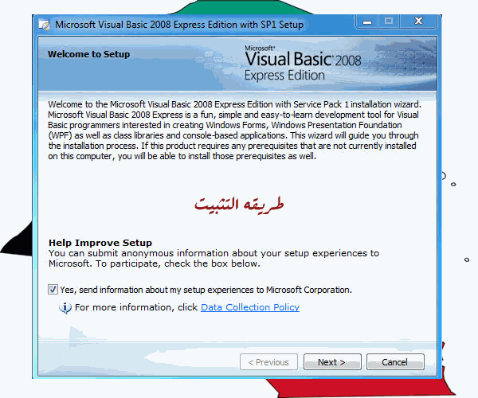The image size is (478, 398).
Task: Click the disabled maximize button
Action: [389, 21]
